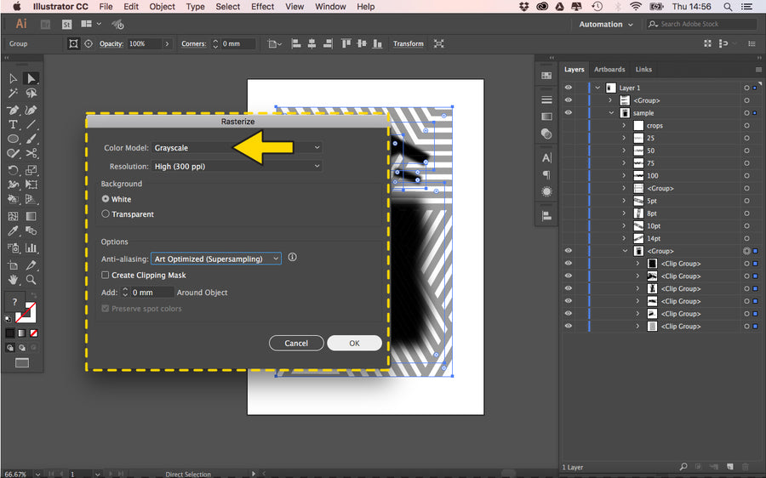This screenshot has width=766, height=478.
Task: Select the Direct Selection arrow tool
Action: pyautogui.click(x=31, y=78)
